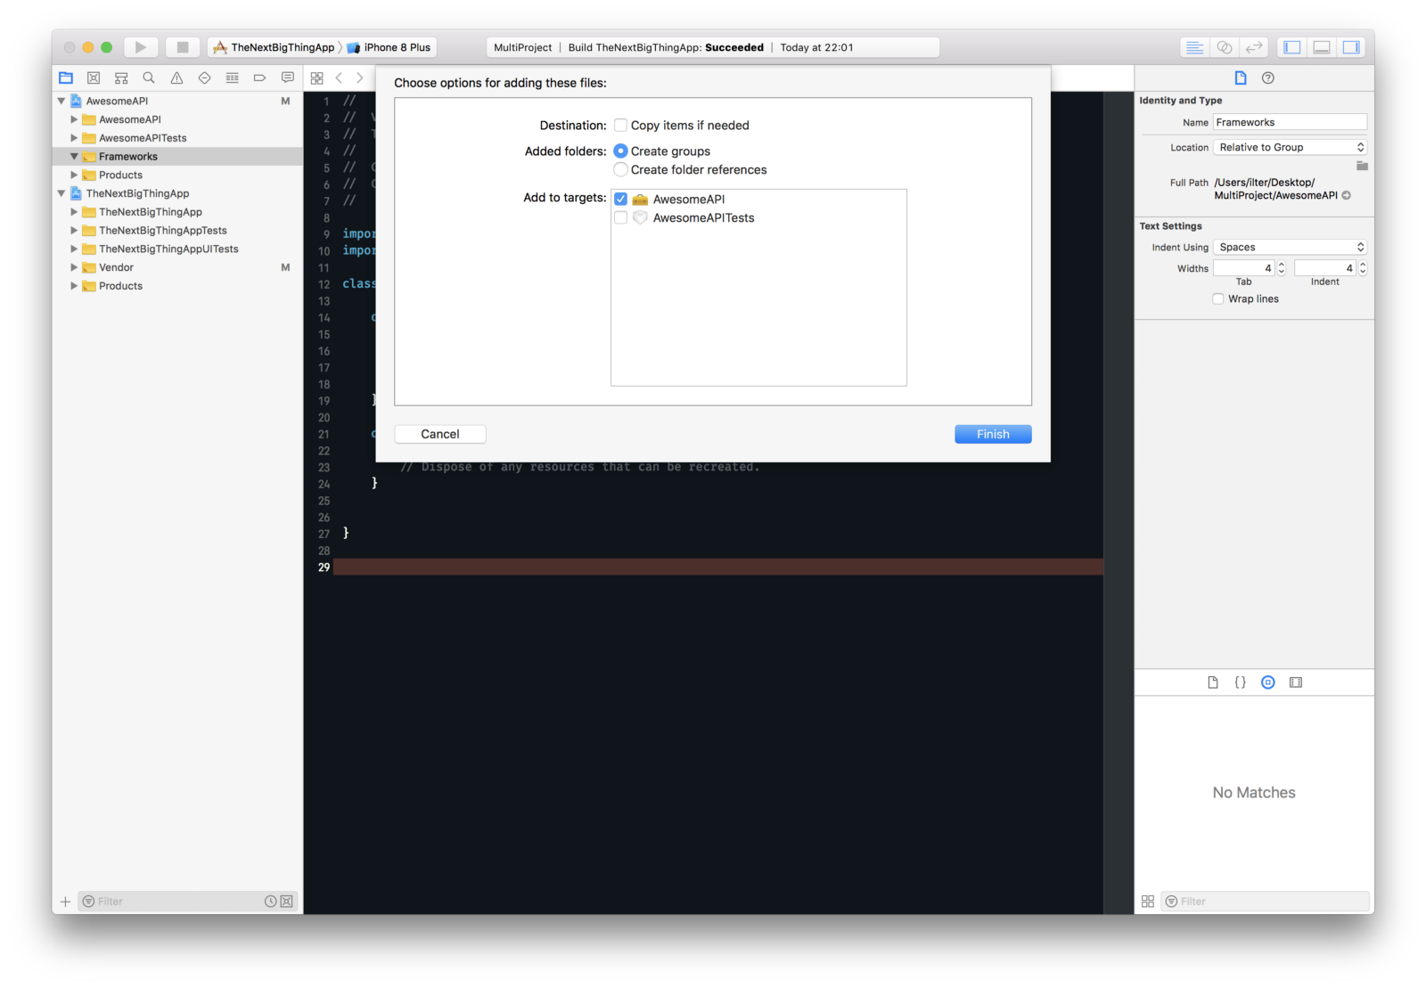The image size is (1426, 988).
Task: Open Indent Using Spaces dropdown
Action: click(x=1290, y=247)
